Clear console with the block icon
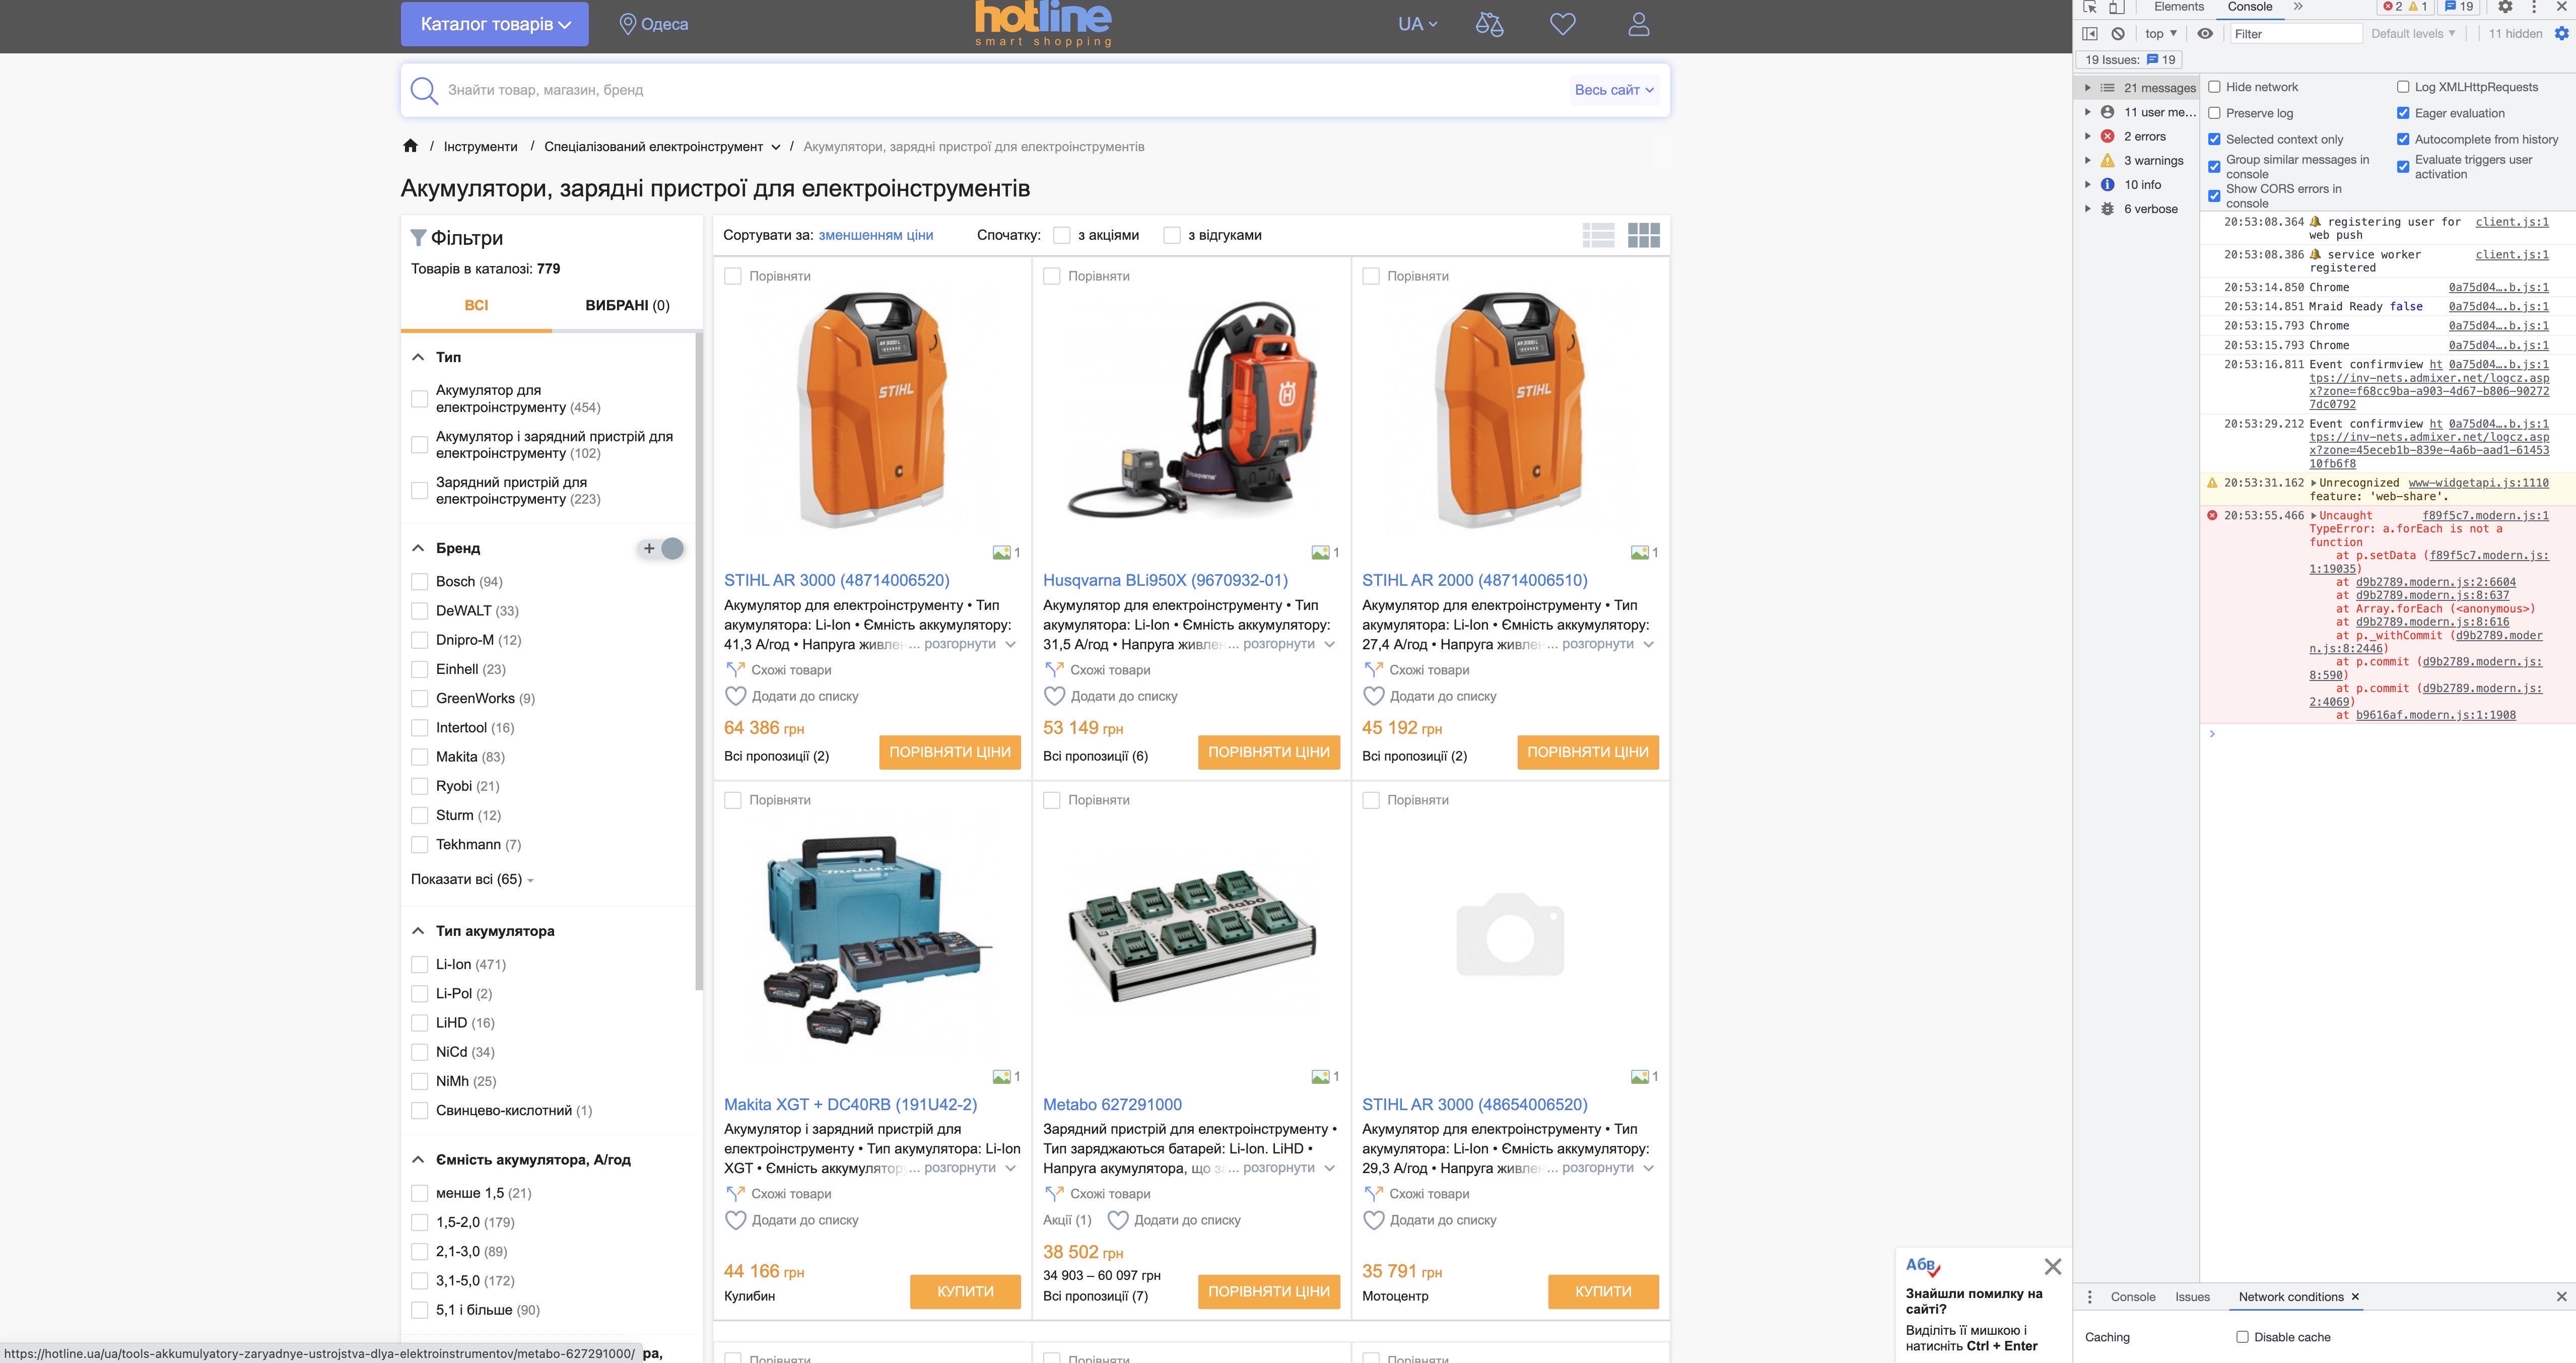 click(2118, 34)
